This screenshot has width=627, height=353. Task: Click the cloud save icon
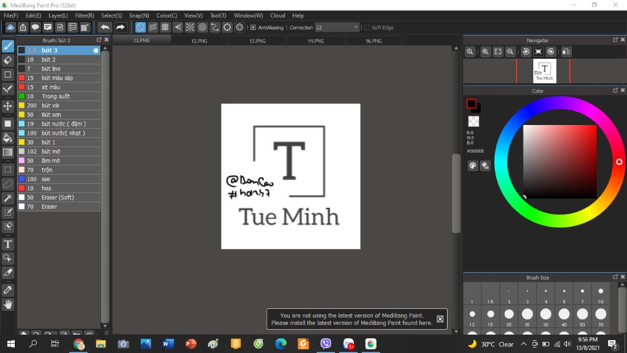[10, 27]
